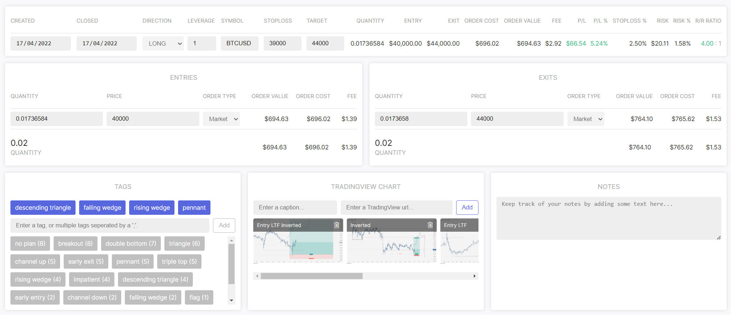Click the chart caption input field
The height and width of the screenshot is (315, 731).
295,208
